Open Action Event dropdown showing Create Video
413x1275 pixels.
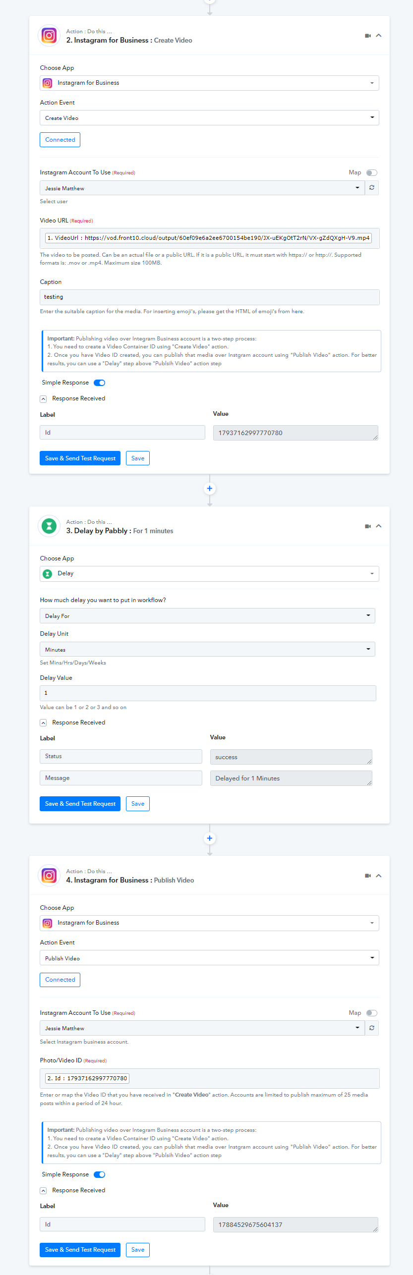[209, 117]
